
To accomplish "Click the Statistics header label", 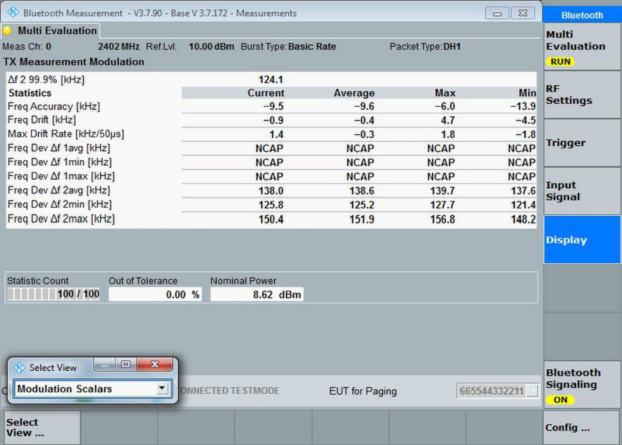I will (x=30, y=93).
